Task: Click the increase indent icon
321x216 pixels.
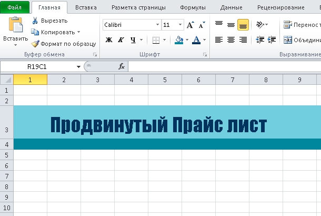Action: [272, 40]
